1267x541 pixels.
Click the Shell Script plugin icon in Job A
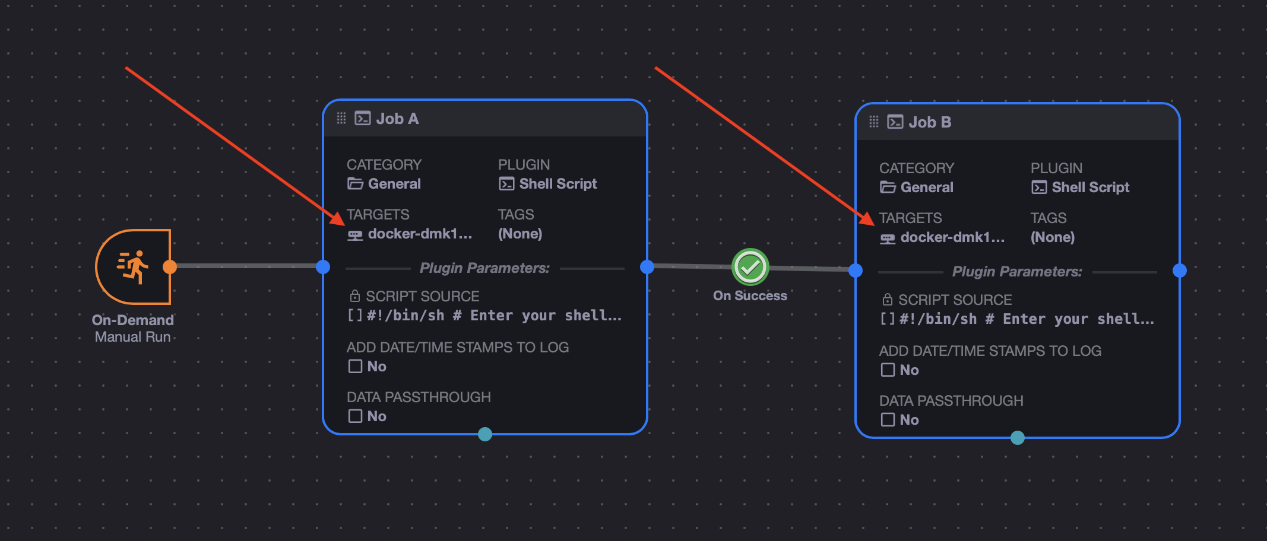[x=506, y=184]
